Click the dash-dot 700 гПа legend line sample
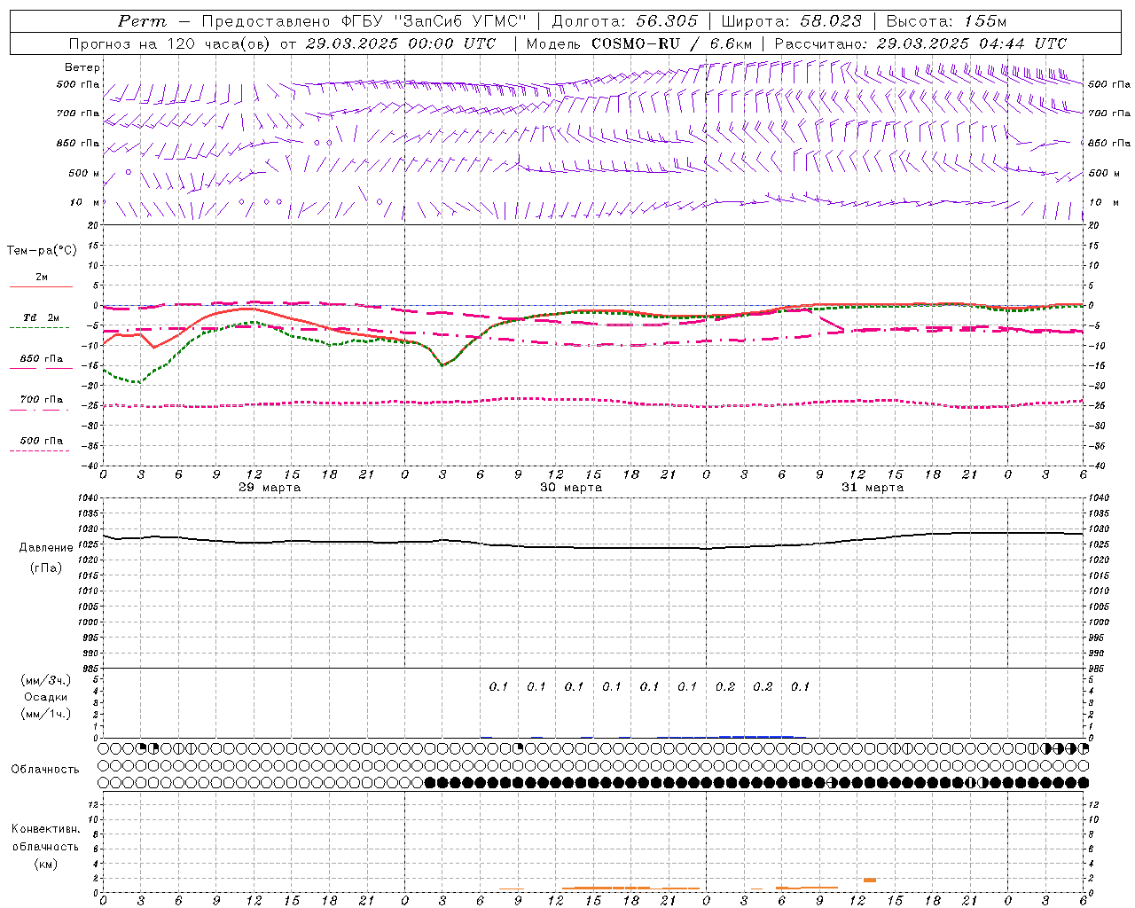 [x=39, y=410]
